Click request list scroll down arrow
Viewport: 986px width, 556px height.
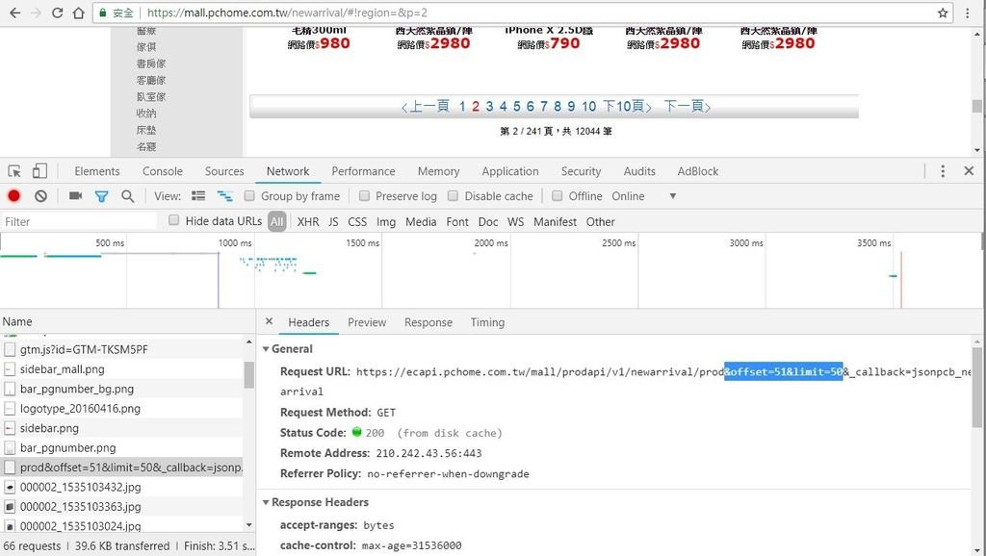point(249,525)
